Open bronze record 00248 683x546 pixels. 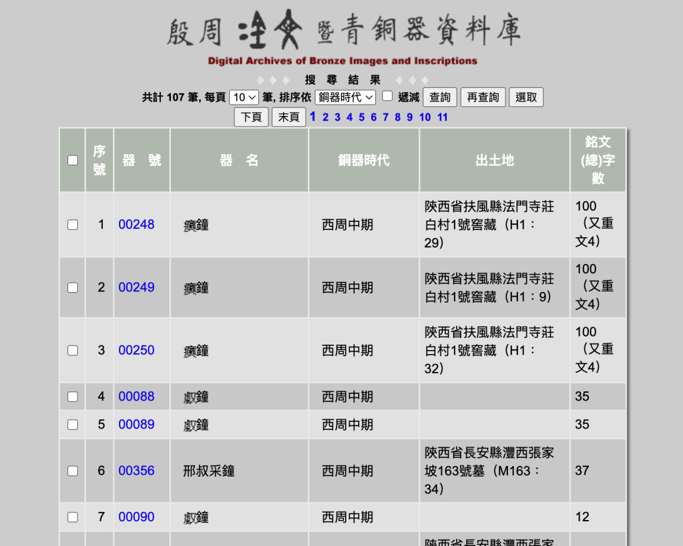(136, 225)
